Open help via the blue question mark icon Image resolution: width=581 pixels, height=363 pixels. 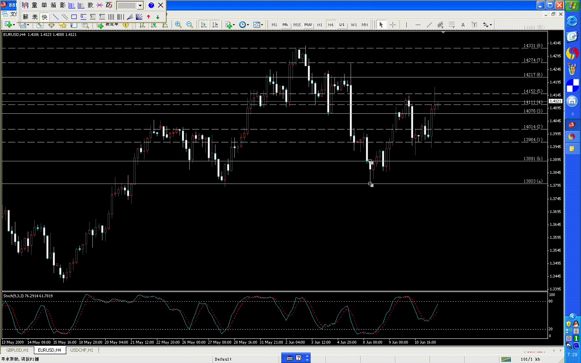point(151,5)
